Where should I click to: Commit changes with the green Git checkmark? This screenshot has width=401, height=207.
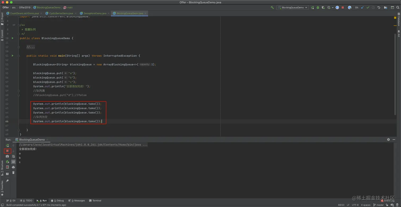point(368,7)
